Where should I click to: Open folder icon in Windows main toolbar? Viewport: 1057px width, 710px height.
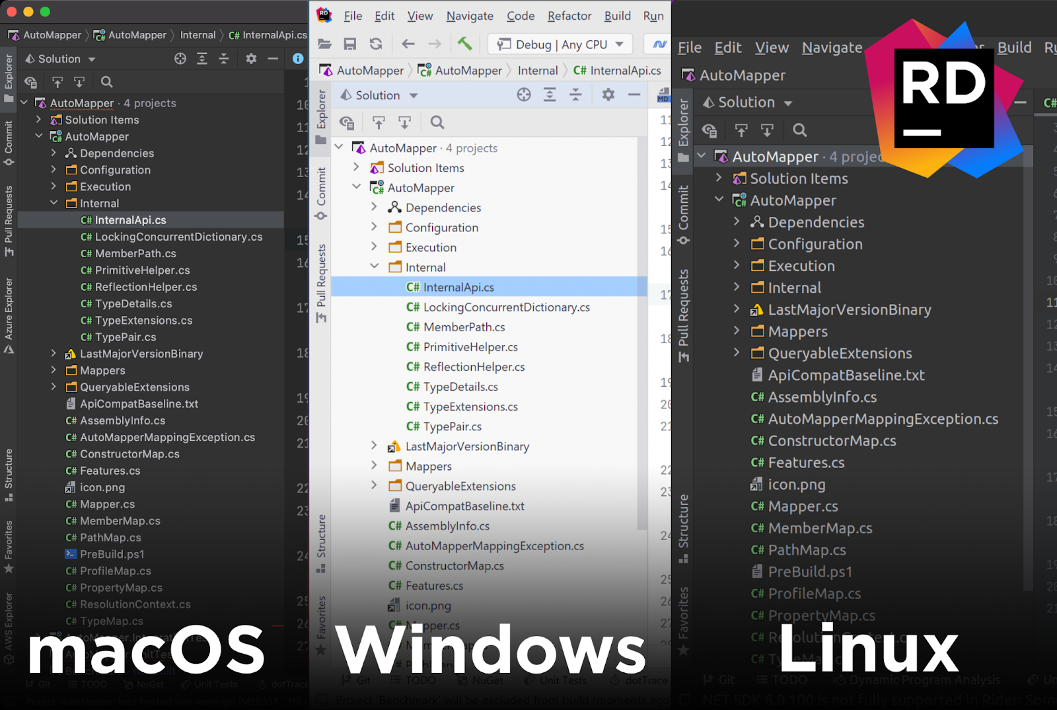click(x=324, y=44)
